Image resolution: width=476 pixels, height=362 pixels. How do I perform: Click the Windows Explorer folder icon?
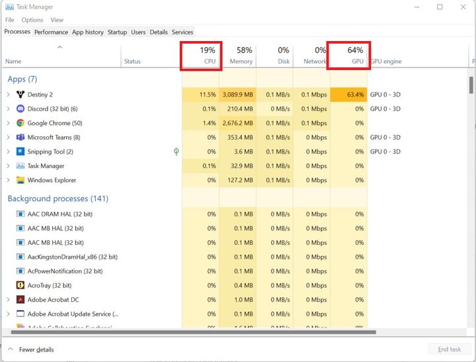20,180
